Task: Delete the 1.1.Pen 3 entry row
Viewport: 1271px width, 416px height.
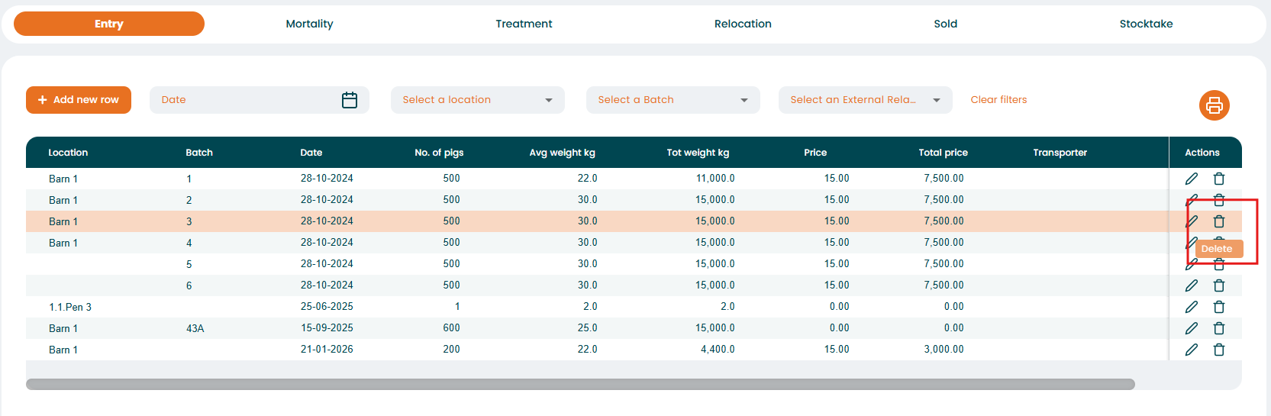Action: (x=1219, y=307)
